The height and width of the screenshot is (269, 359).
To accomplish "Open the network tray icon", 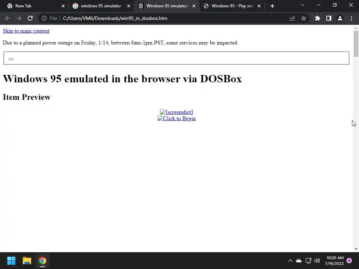I will click(x=309, y=261).
